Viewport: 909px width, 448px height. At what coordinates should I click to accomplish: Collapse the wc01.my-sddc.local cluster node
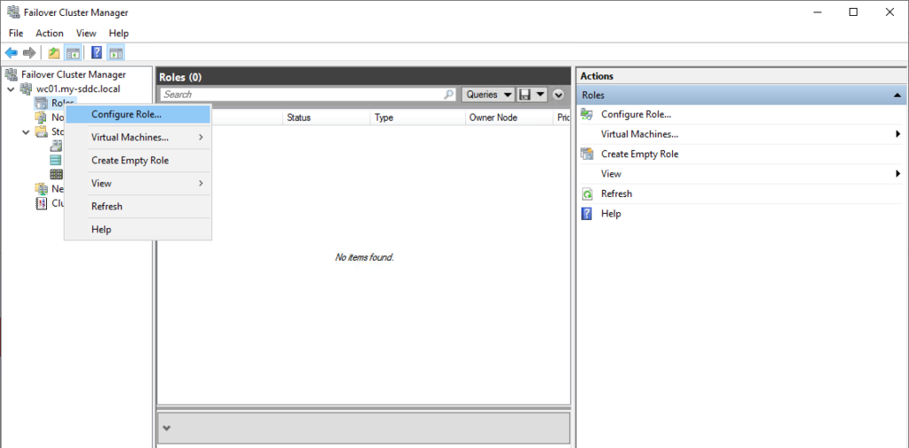point(12,90)
